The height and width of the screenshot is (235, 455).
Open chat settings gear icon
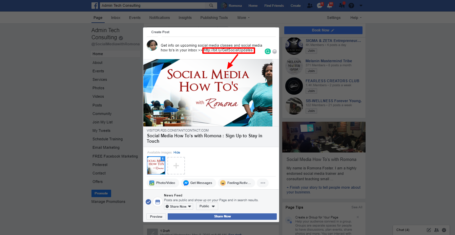444,230
